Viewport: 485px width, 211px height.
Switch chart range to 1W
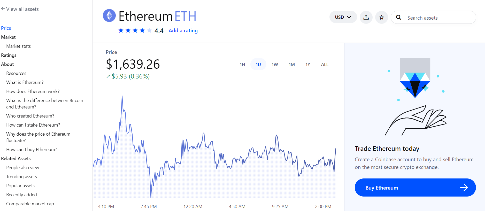click(x=275, y=64)
